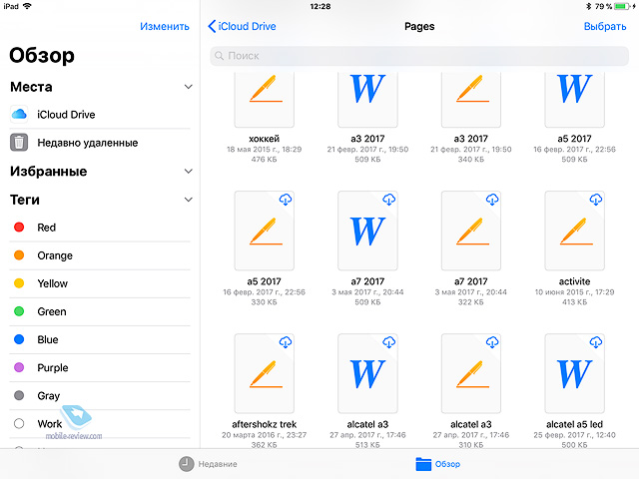Open the a3 2017 Pages document 340 КБ
The width and height of the screenshot is (639, 479).
[471, 100]
